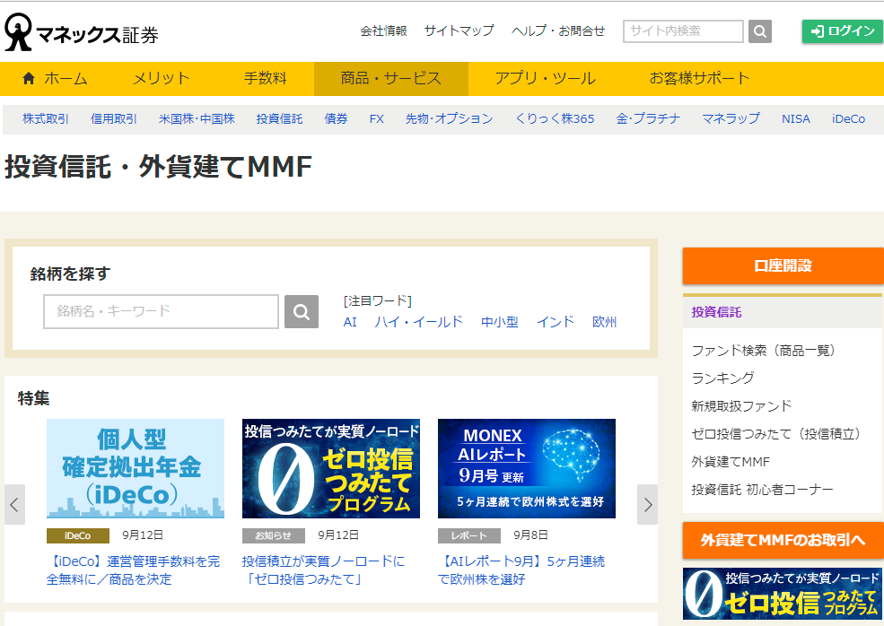
Task: Click the AI keyword link
Action: point(350,322)
